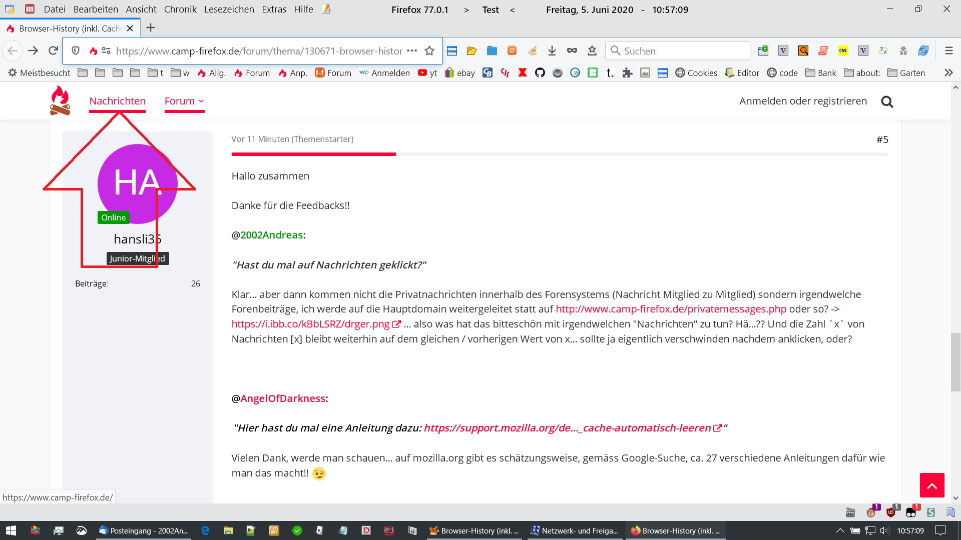Viewport: 961px width, 540px height.
Task: Bookmark this page with star icon
Action: [x=429, y=50]
